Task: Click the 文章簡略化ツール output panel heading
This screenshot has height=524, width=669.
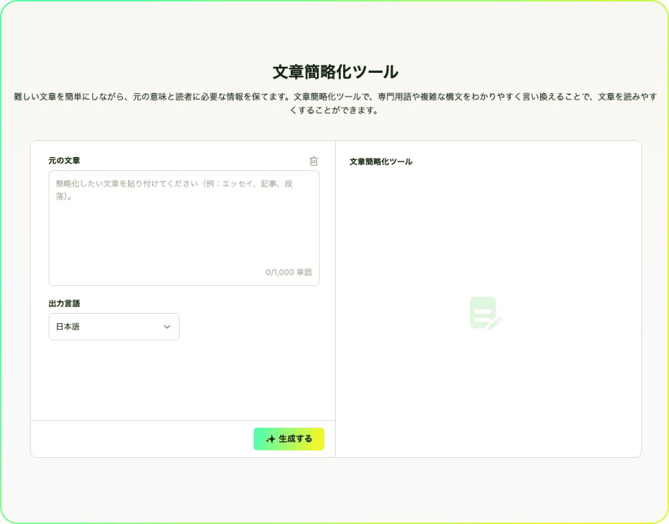Action: click(x=381, y=162)
